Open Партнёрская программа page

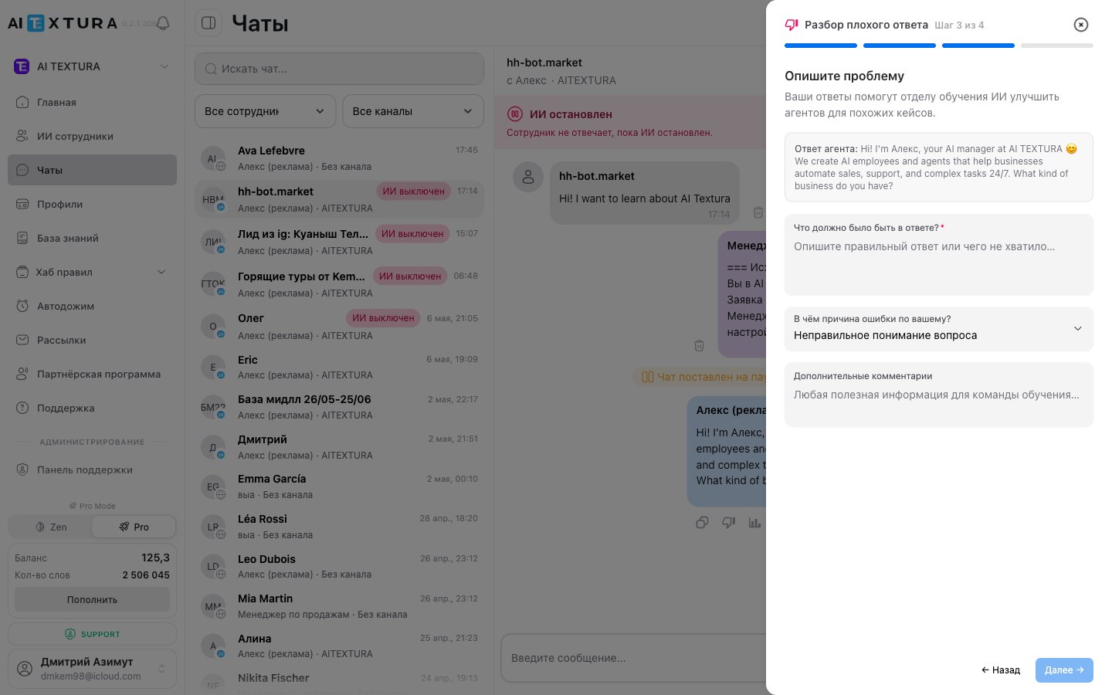pyautogui.click(x=92, y=374)
